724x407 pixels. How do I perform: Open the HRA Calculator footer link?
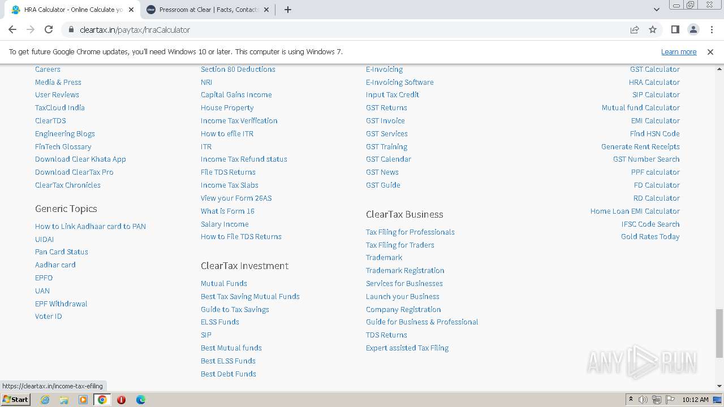pos(654,82)
